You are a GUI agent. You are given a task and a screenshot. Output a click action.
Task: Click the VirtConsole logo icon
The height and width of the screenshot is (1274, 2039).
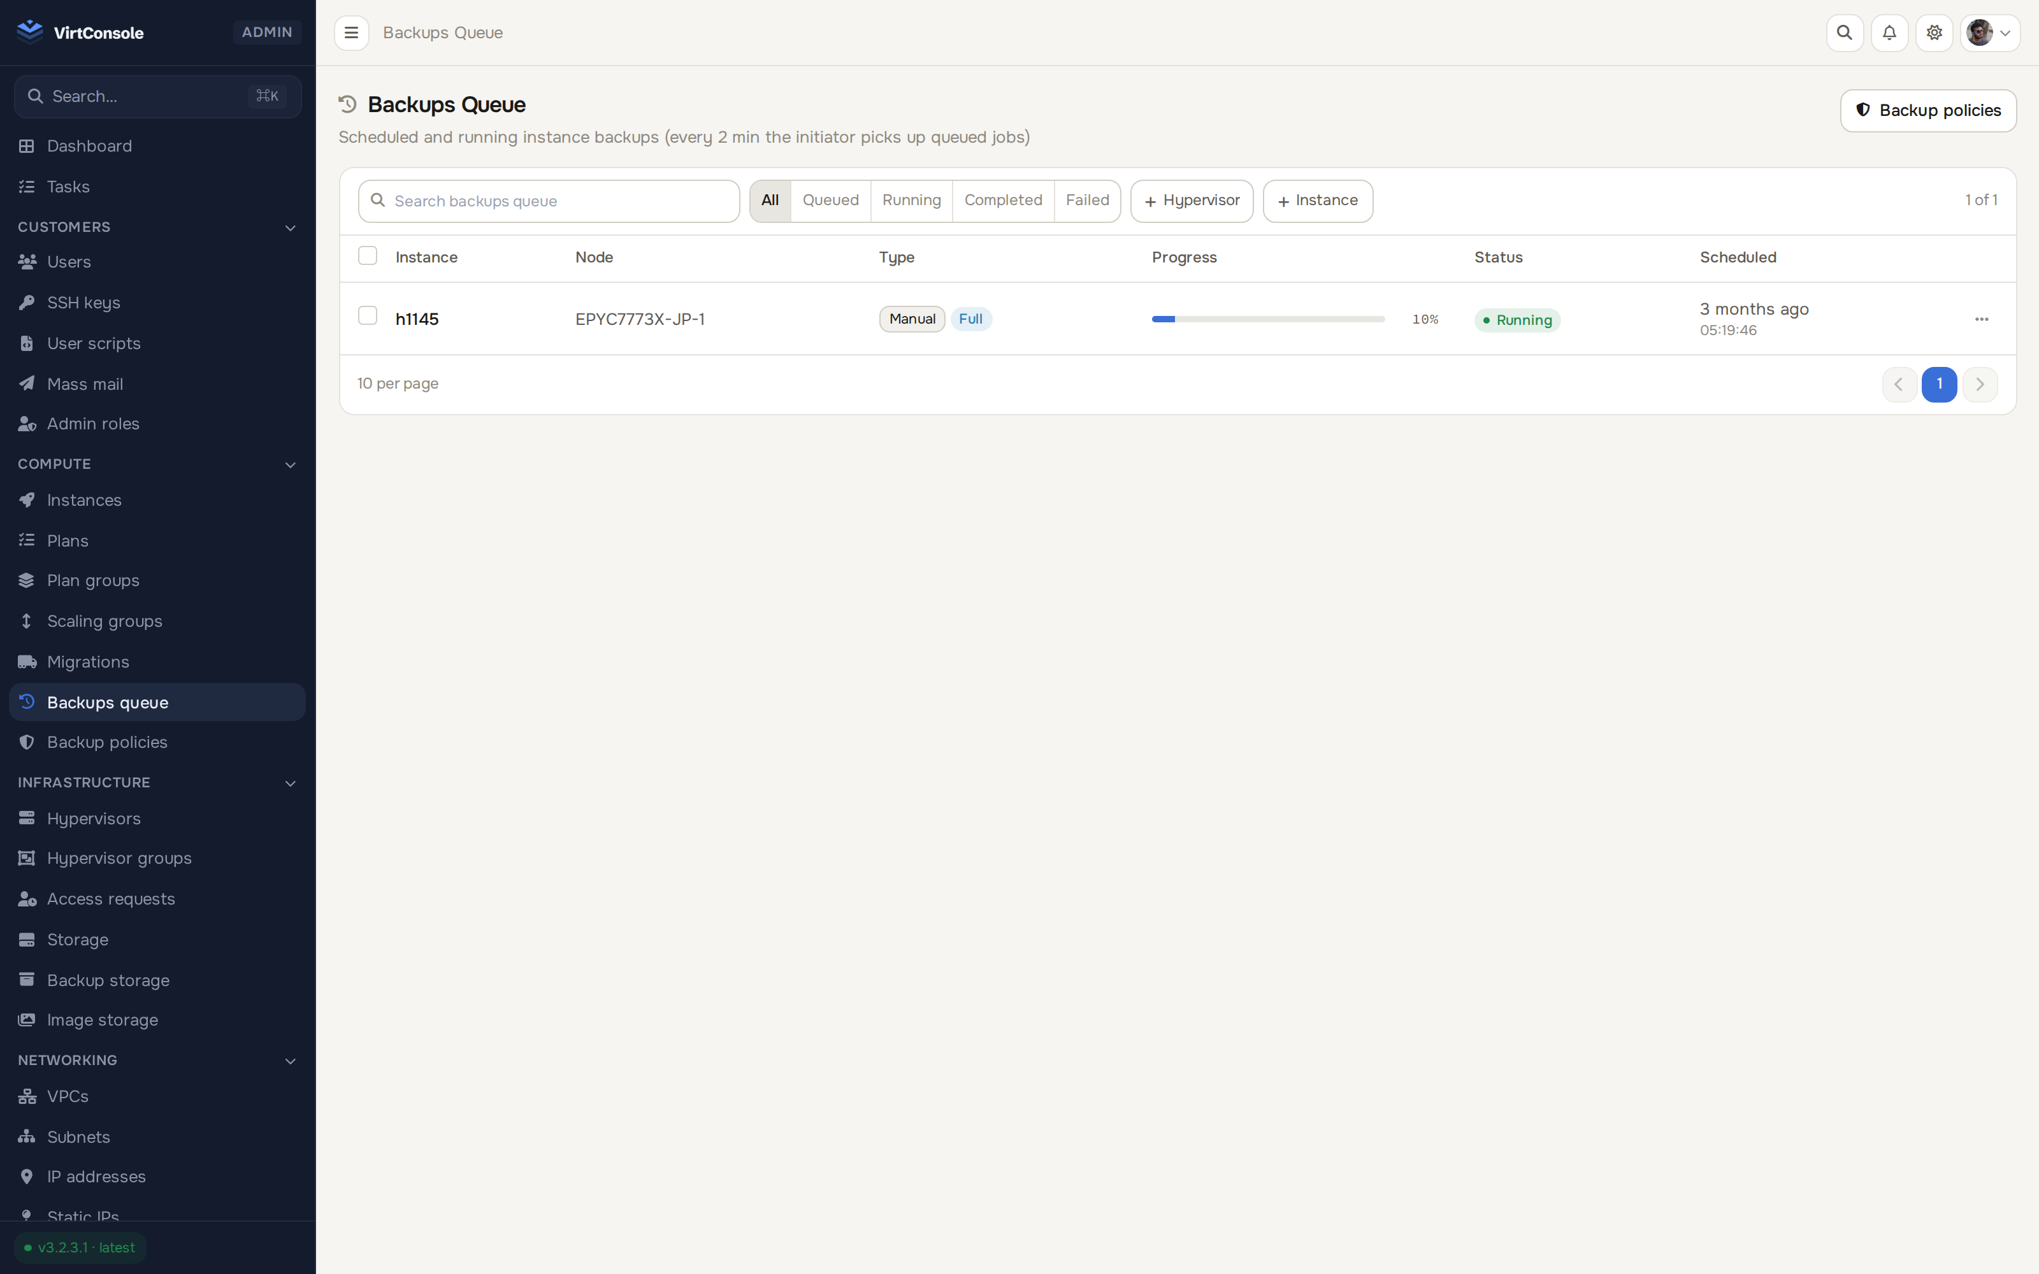pos(29,32)
